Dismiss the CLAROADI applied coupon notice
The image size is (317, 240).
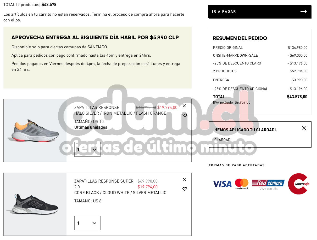304,128
